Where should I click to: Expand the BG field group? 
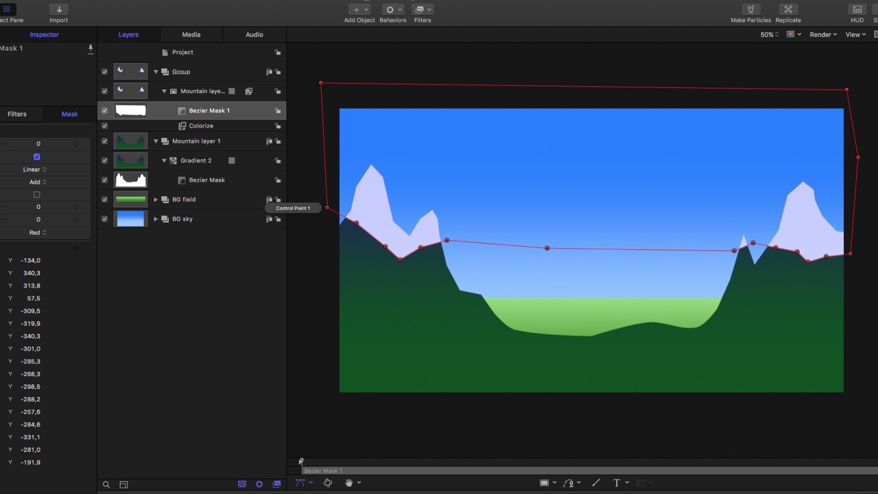[x=156, y=200]
